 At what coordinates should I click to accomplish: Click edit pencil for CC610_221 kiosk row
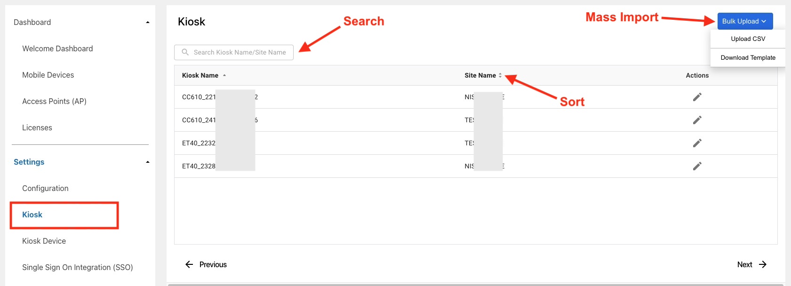click(697, 97)
